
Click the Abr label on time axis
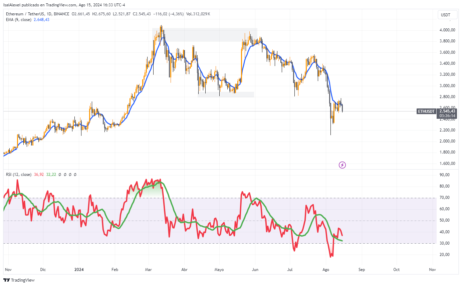point(184,269)
